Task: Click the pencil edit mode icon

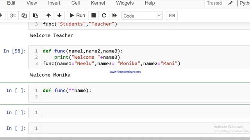Action: pyautogui.click(x=230, y=3)
